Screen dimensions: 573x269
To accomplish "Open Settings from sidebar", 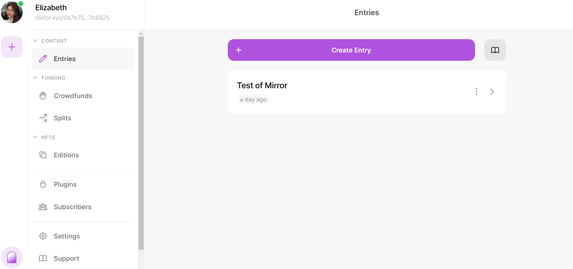I will click(83, 236).
